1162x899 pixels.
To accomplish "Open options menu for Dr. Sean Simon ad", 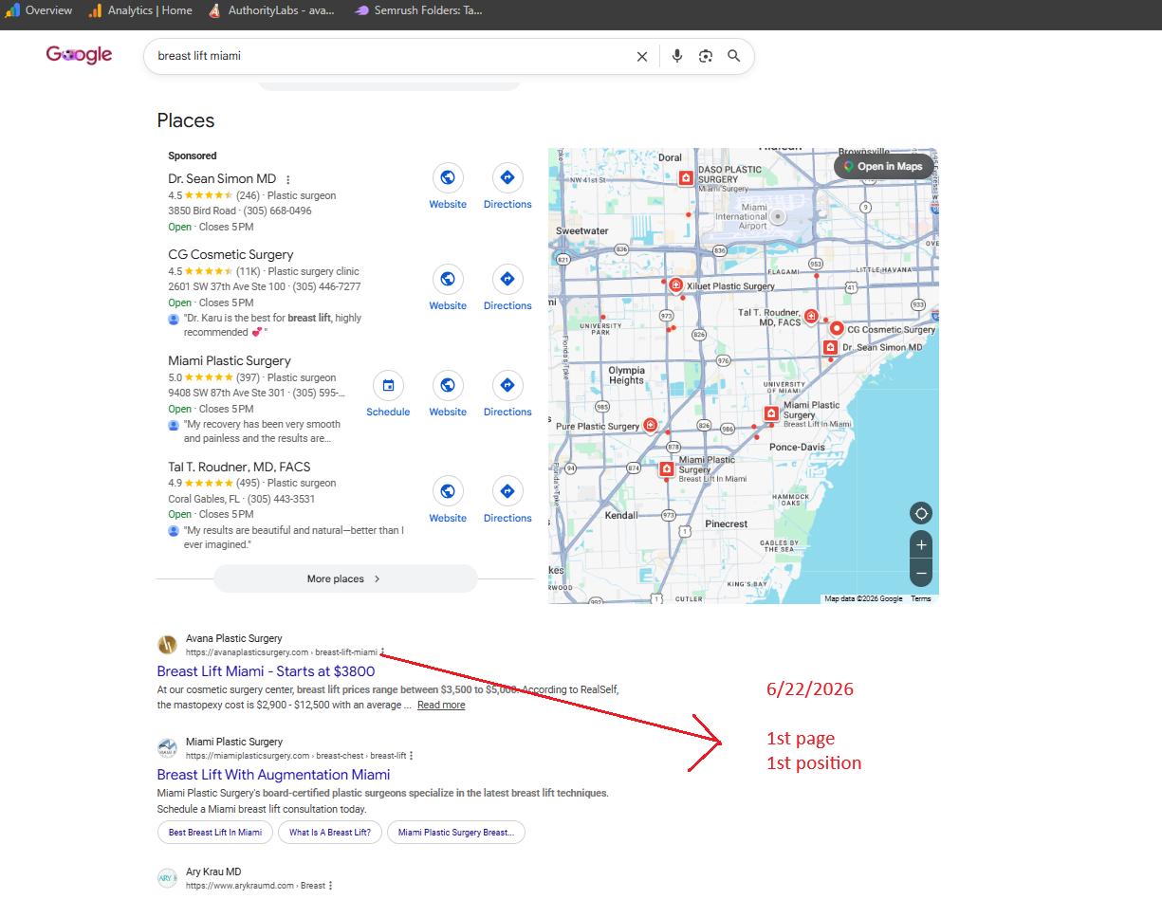I will (288, 179).
